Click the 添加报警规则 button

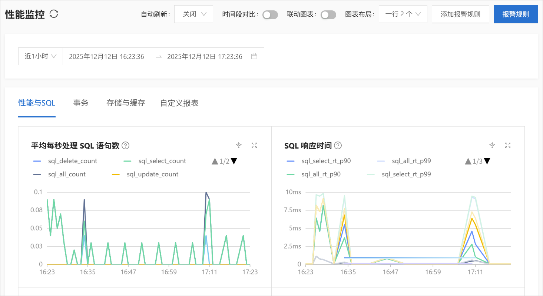click(x=460, y=14)
